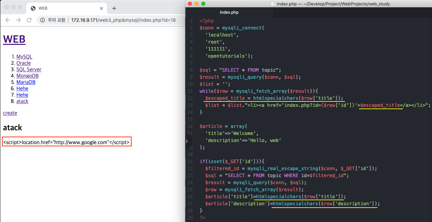Click htmlspecialchars on line 27
The image size is (432, 222).
click(295, 204)
